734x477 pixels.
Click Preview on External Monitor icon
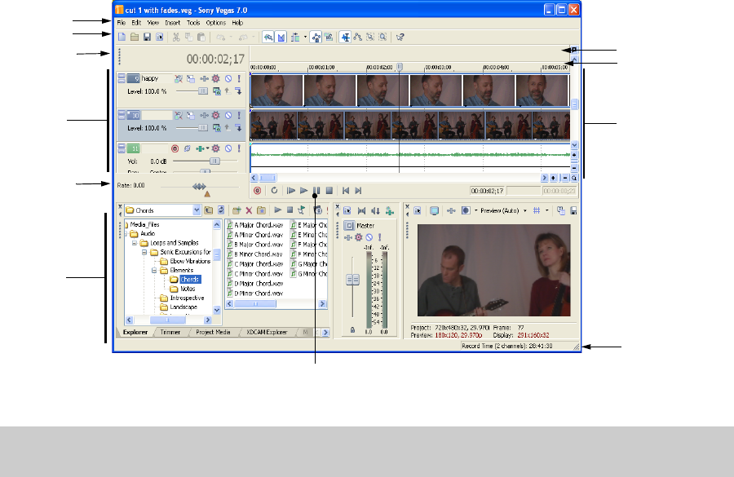coord(435,210)
